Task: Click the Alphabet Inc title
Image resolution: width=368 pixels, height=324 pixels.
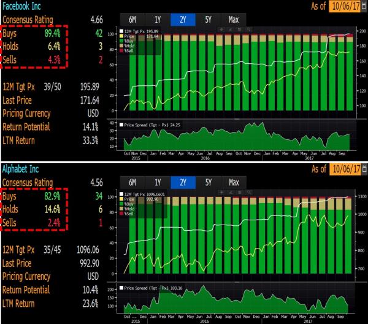Action: pyautogui.click(x=20, y=169)
